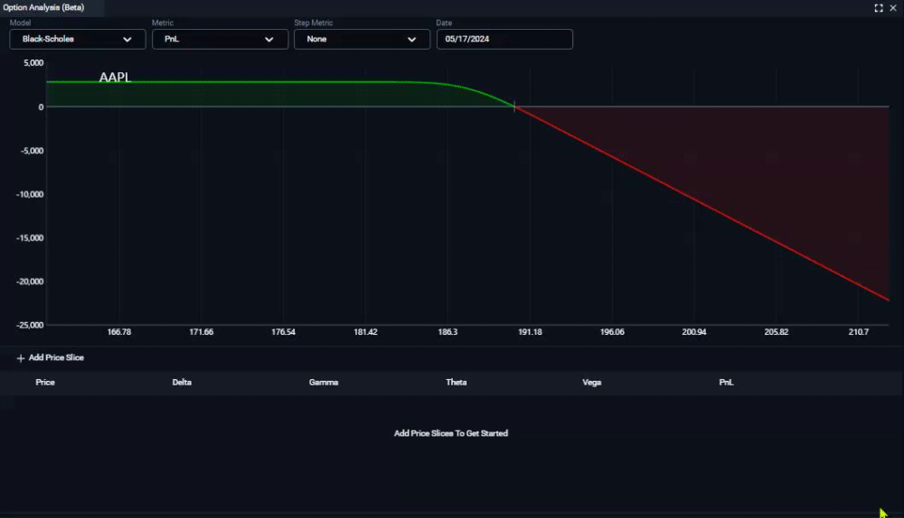The height and width of the screenshot is (518, 904).
Task: Click the chevron arrow of the PnL metric selector
Action: tap(269, 40)
